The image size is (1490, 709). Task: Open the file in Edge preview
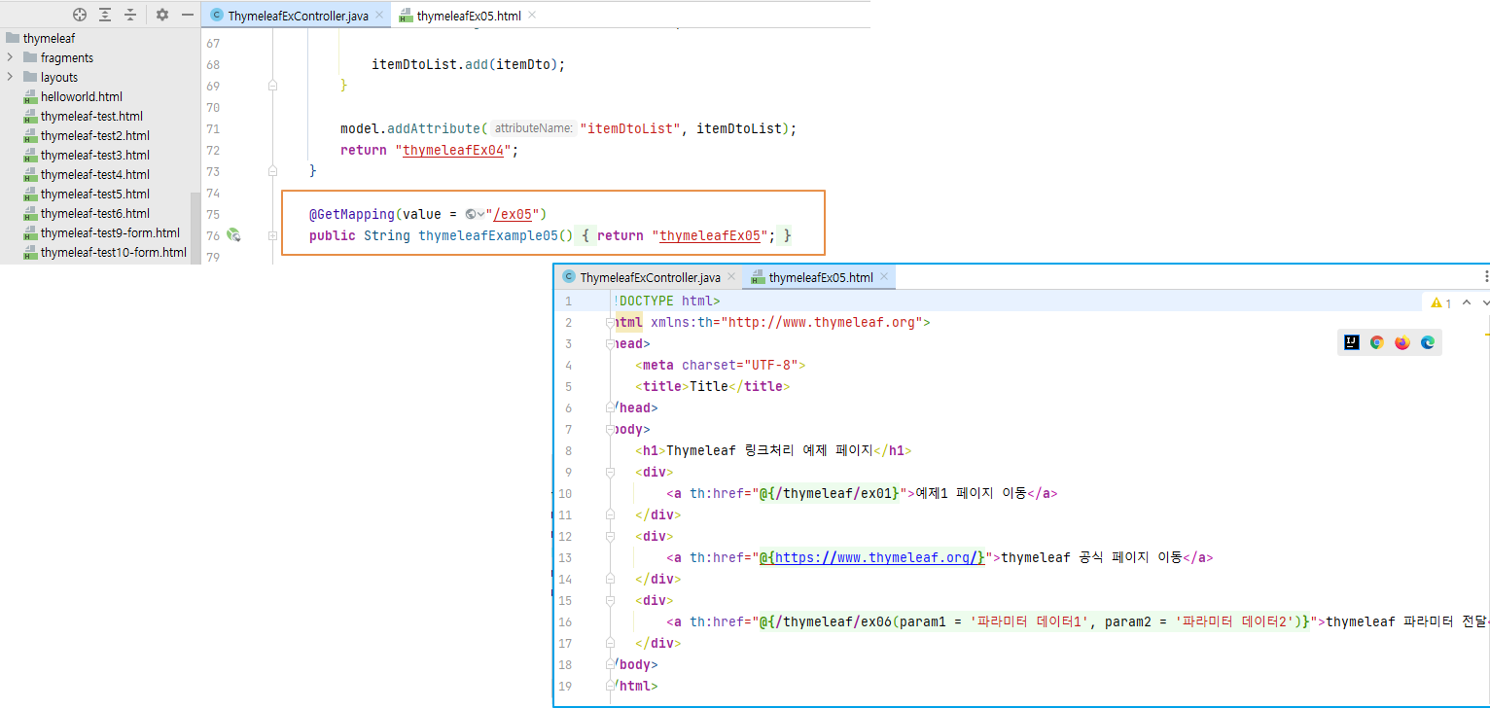click(x=1427, y=342)
